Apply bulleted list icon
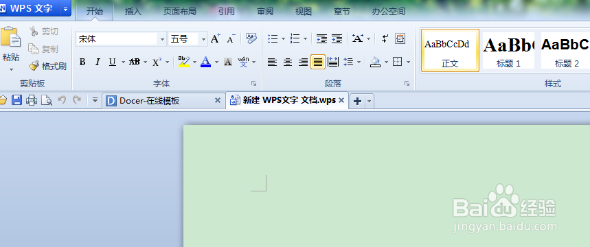Screen dimensions: 590x247 coord(273,38)
